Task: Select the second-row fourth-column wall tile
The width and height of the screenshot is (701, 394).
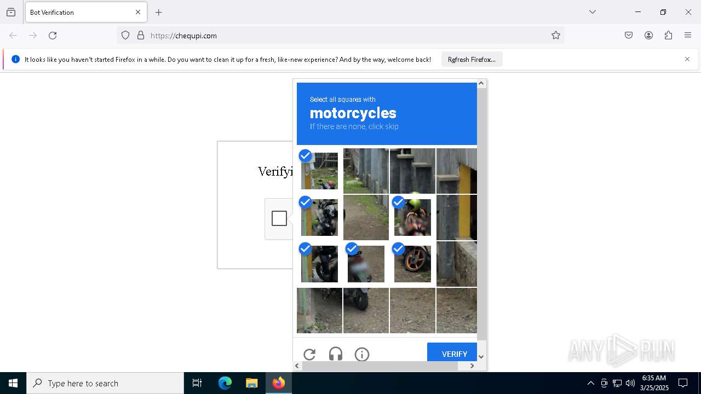Action: [457, 217]
